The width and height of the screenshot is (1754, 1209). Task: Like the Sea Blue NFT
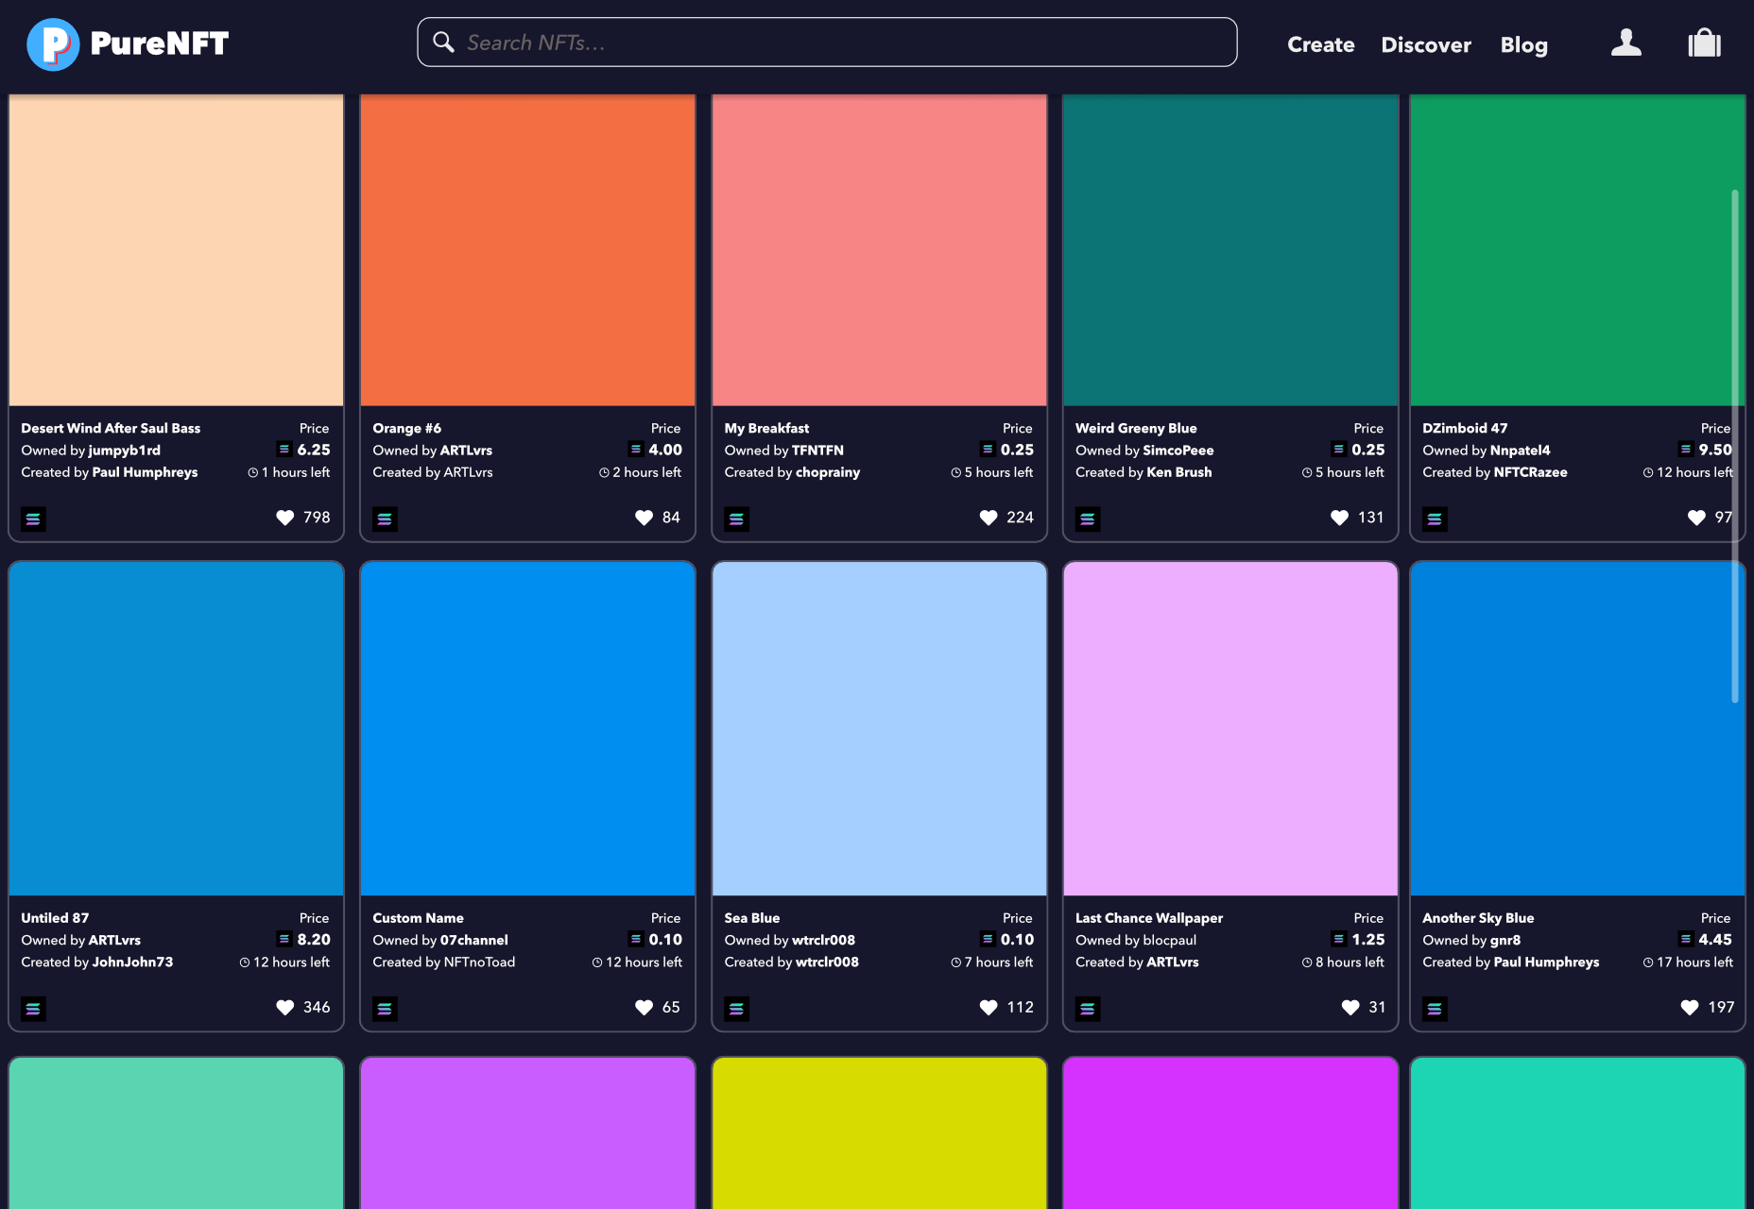click(x=989, y=1008)
